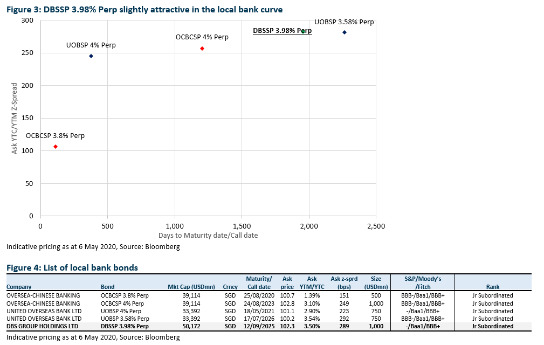Screen dimensions: 544x345
Task: Select the ask price "100.7"
Action: [287, 295]
